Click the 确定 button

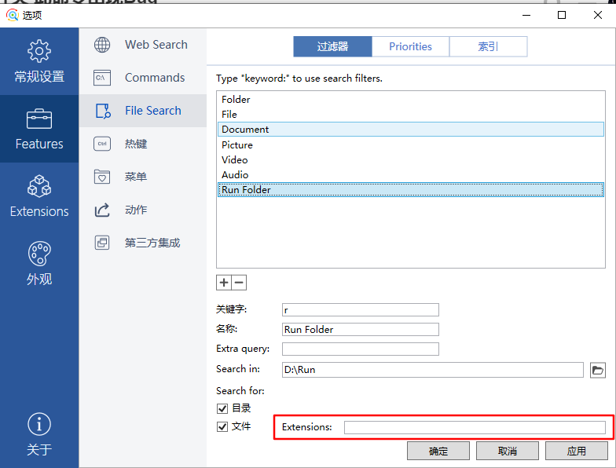[438, 451]
